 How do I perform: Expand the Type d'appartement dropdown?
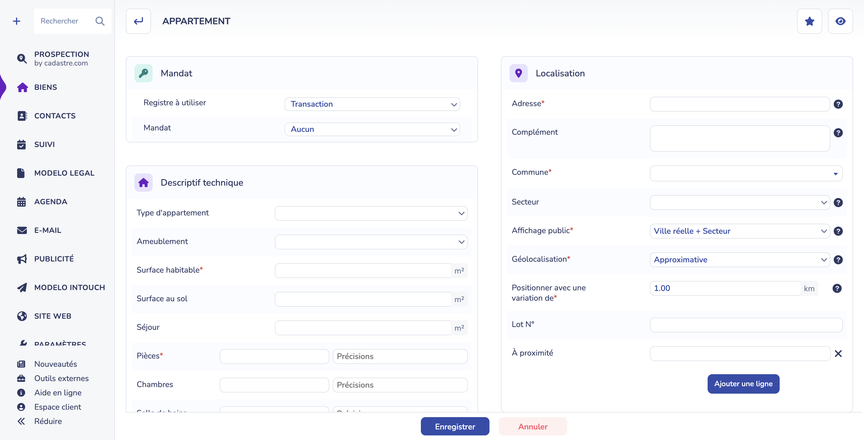pos(371,213)
